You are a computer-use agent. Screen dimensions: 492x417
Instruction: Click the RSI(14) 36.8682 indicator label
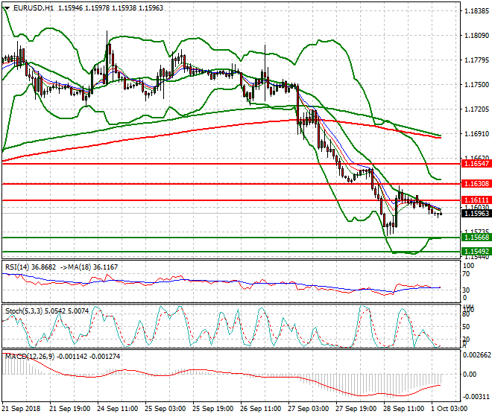(31, 267)
